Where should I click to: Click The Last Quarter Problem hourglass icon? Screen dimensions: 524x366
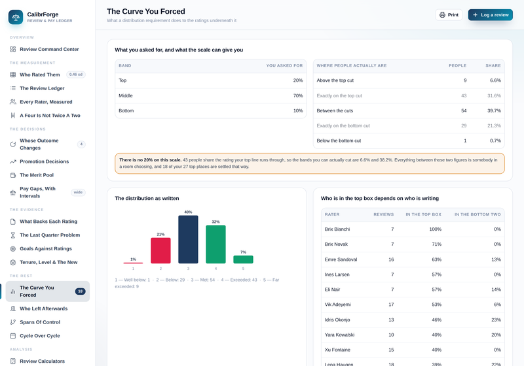12,235
